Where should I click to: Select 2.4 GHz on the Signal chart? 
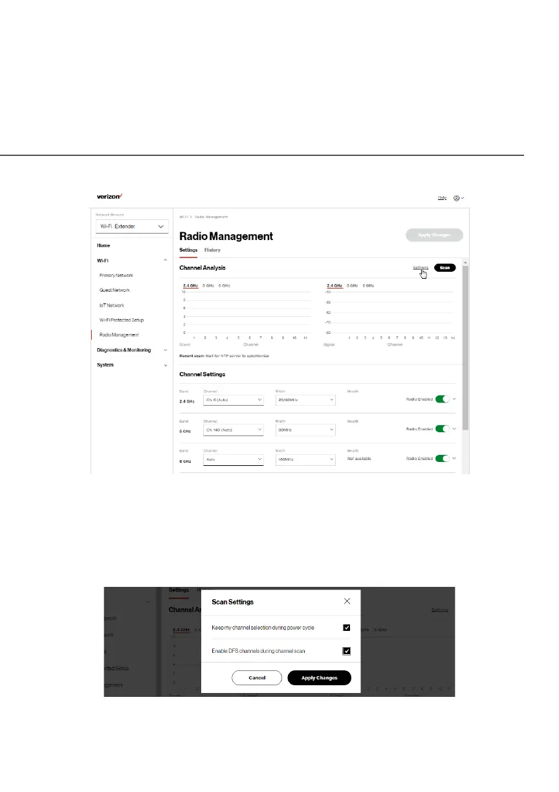pyautogui.click(x=334, y=285)
